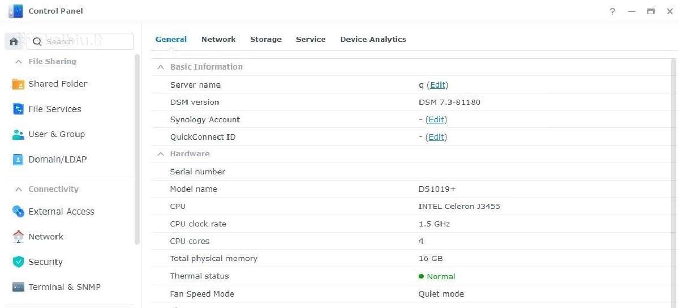The height and width of the screenshot is (308, 679).
Task: Switch to the Storage tab
Action: click(266, 39)
